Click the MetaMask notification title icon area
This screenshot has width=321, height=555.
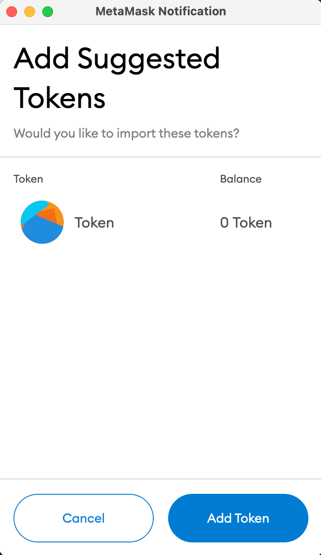160,11
